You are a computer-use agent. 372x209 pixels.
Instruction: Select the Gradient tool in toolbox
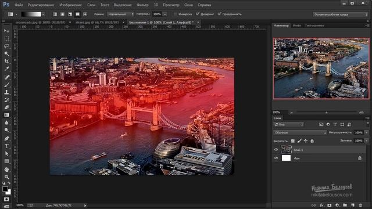6,115
